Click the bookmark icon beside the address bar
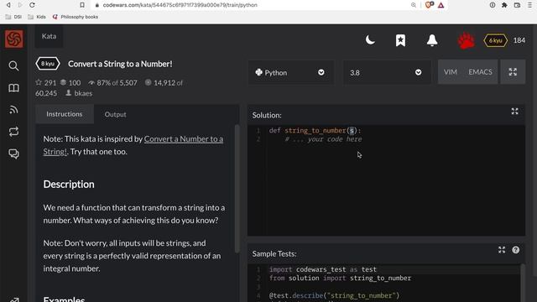This screenshot has width=537, height=302. point(82,5)
